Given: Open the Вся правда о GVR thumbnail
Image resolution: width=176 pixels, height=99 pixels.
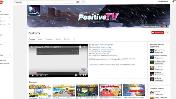Looking at the screenshot, I should point(40,90).
